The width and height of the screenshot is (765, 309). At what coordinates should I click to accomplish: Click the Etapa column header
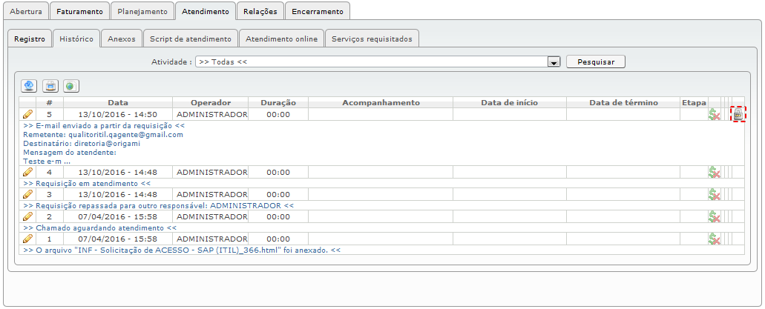tap(695, 102)
